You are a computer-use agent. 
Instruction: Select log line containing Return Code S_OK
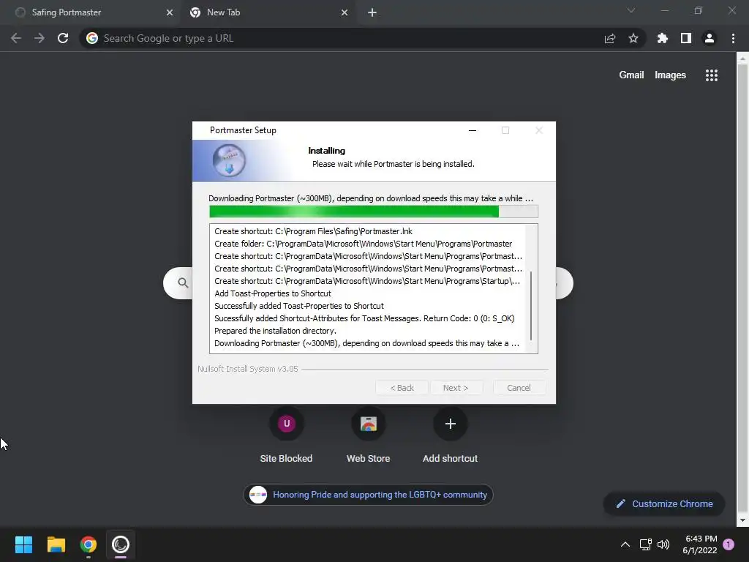[364, 318]
